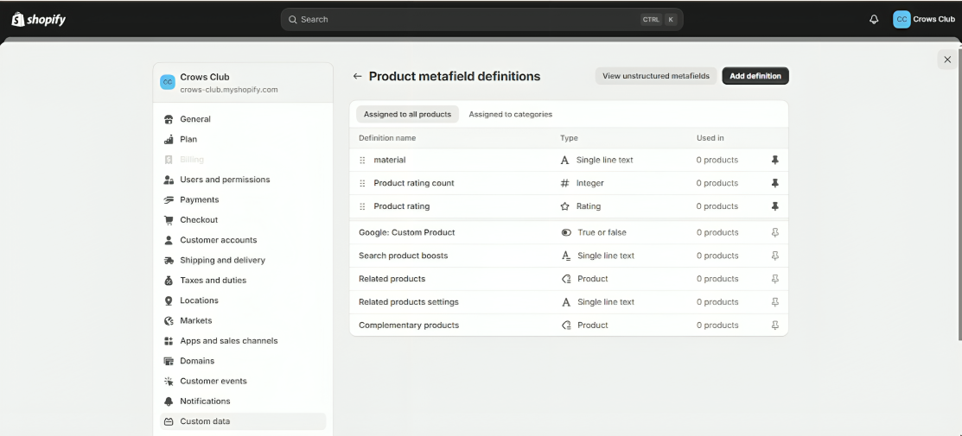Go back using the arrow icon

(x=357, y=76)
